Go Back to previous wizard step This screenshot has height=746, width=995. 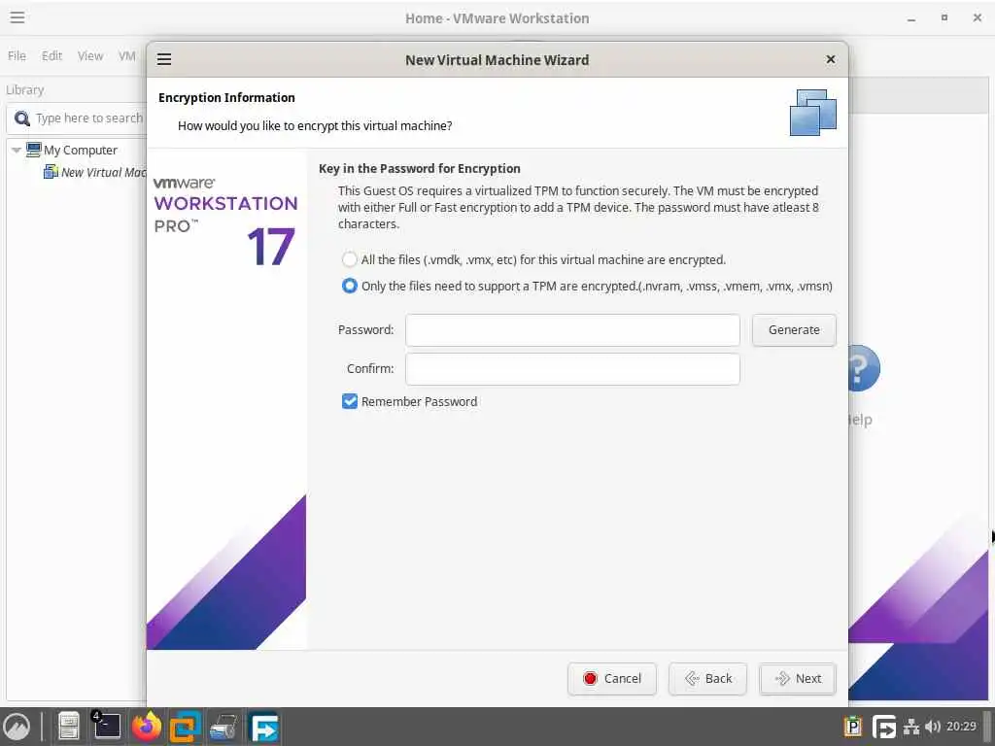click(707, 679)
